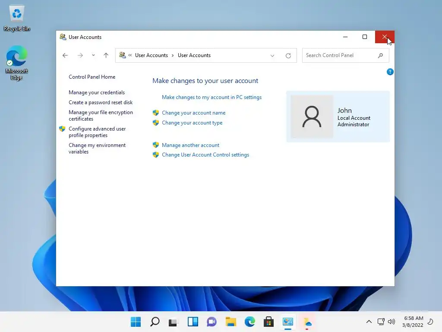Refresh the Control Panel page

click(x=288, y=56)
